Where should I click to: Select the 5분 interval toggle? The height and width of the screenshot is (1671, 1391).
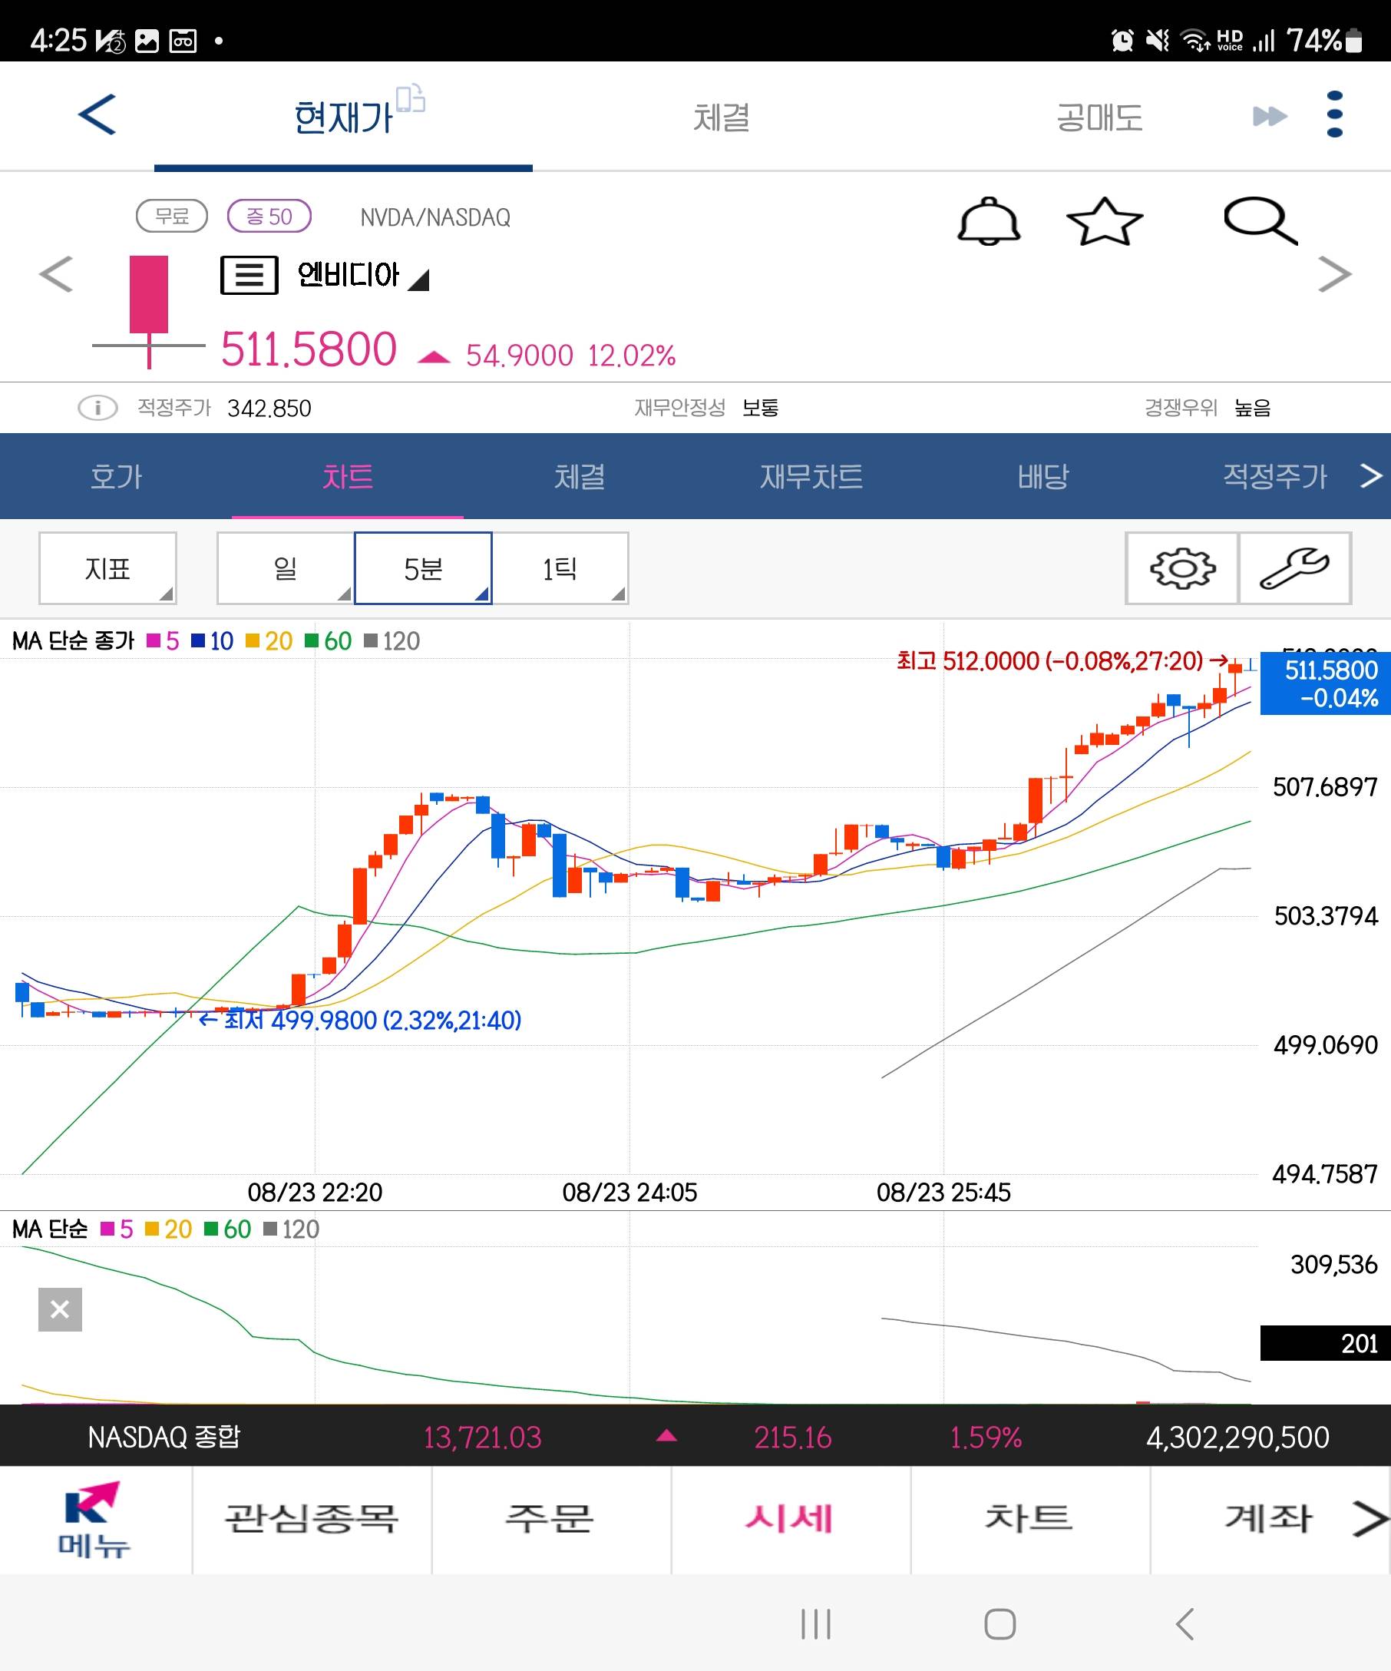coord(423,568)
